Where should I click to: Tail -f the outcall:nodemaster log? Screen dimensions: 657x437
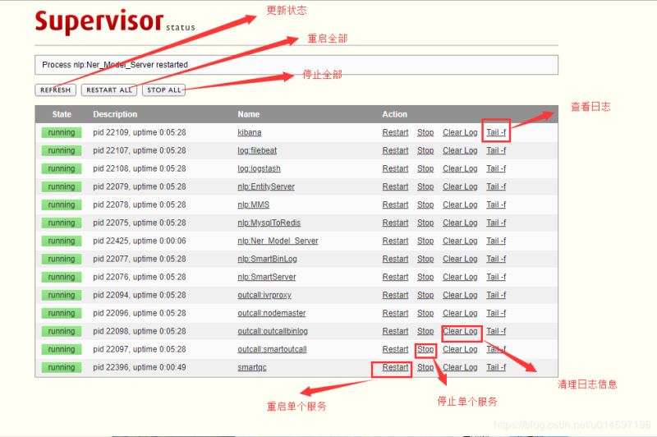point(496,313)
